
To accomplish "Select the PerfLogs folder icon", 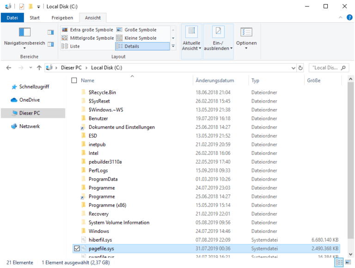I will click(84, 170).
